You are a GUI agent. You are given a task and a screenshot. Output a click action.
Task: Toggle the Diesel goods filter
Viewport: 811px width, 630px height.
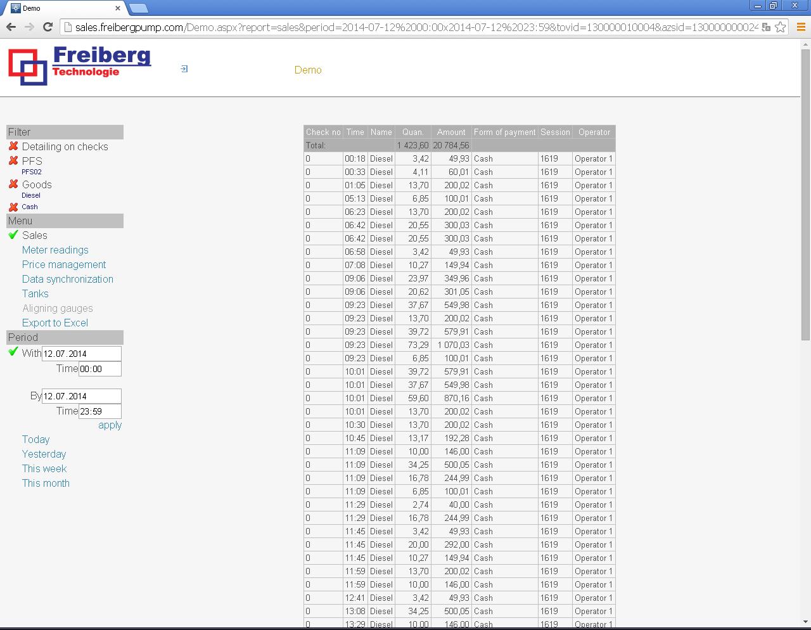point(30,195)
